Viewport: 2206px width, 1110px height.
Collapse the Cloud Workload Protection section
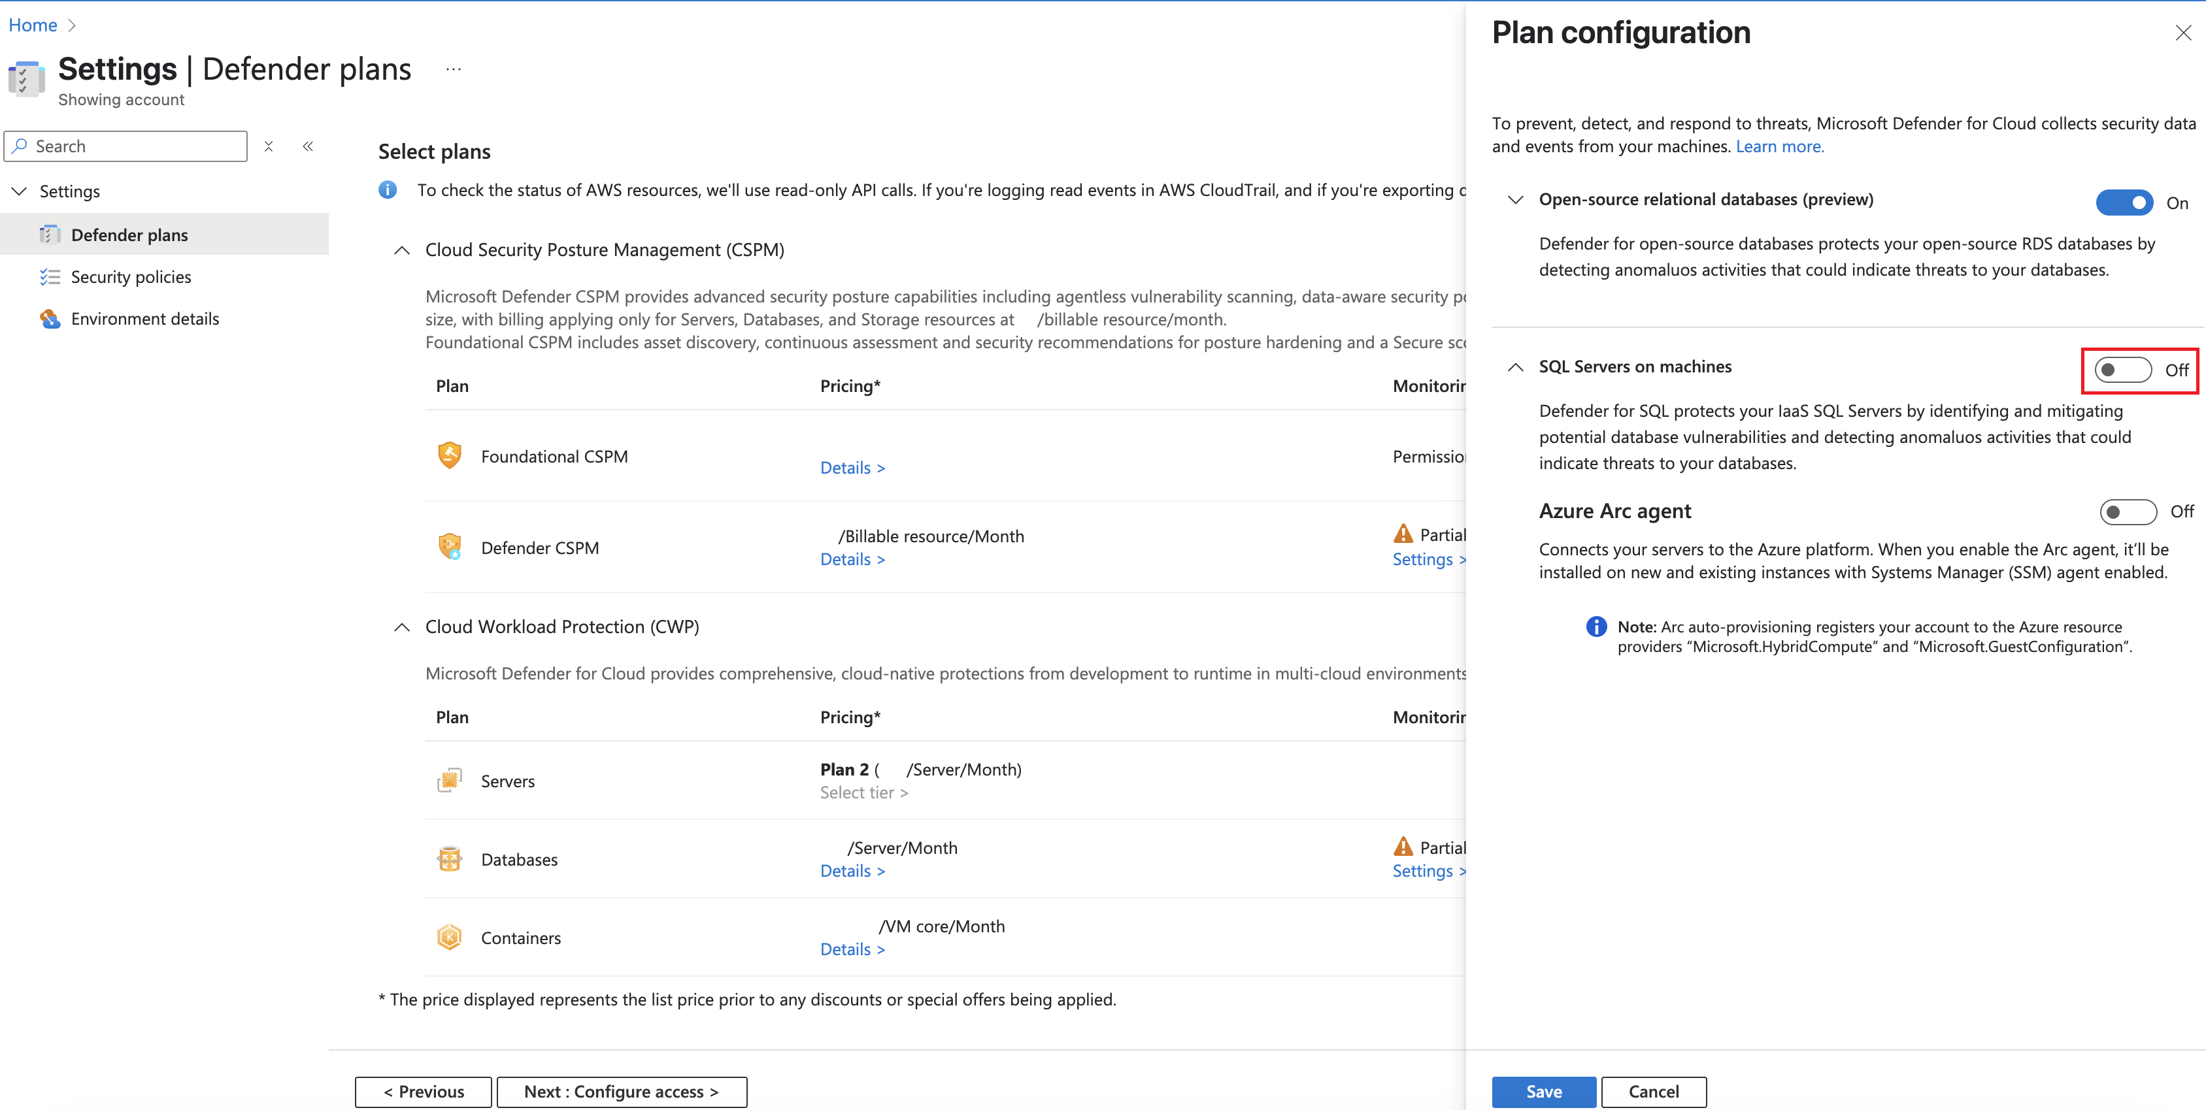click(x=401, y=627)
